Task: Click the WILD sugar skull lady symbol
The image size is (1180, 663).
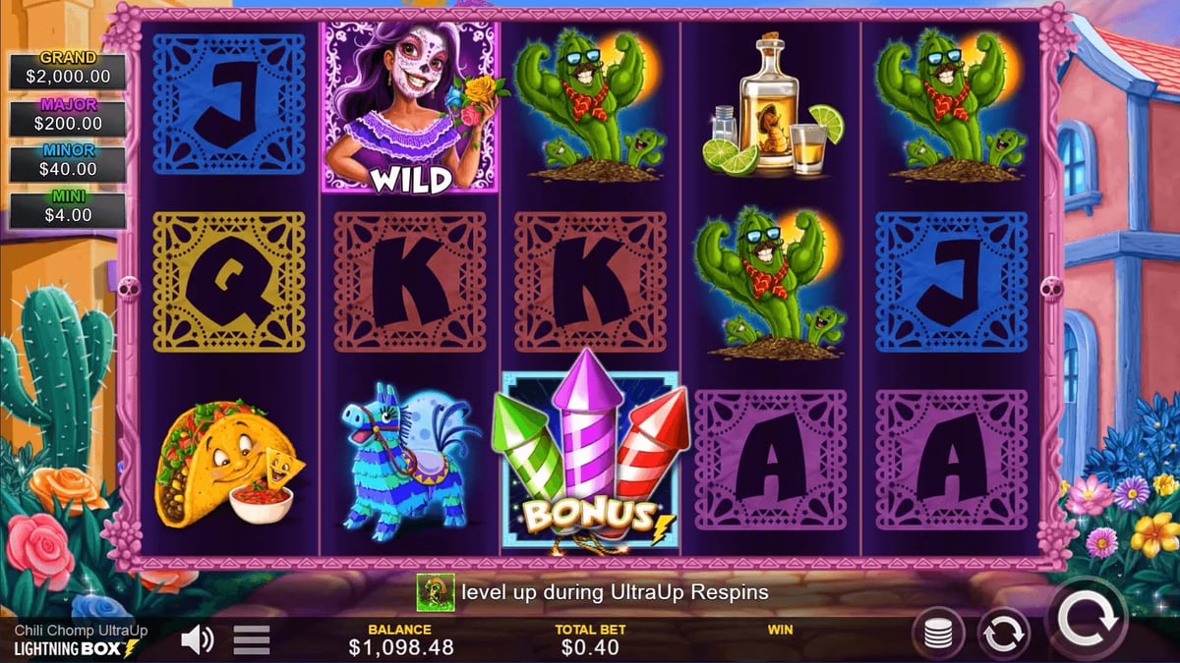Action: pos(410,106)
